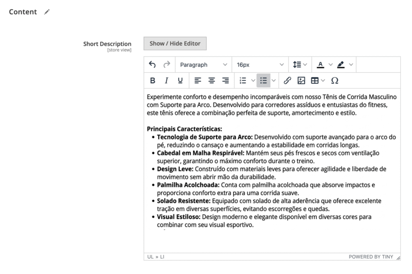The width and height of the screenshot is (412, 274).
Task: Insert a link with the chain icon
Action: click(287, 81)
